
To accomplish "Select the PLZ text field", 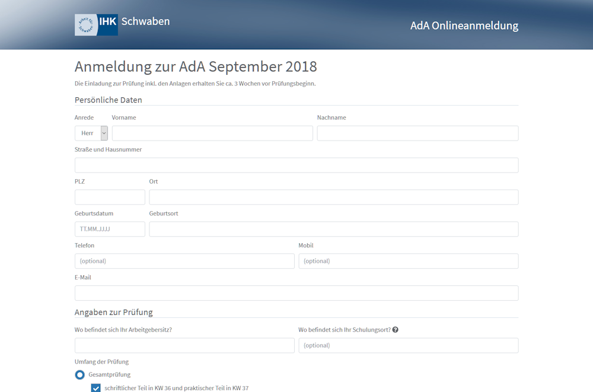I will 110,197.
